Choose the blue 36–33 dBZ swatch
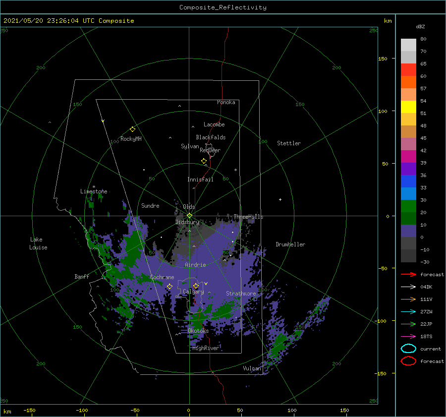 tap(408, 181)
